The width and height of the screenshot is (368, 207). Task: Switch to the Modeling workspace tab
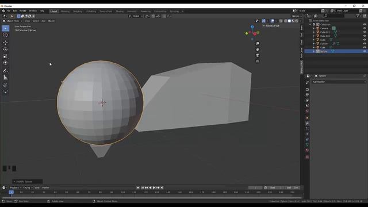coord(65,11)
